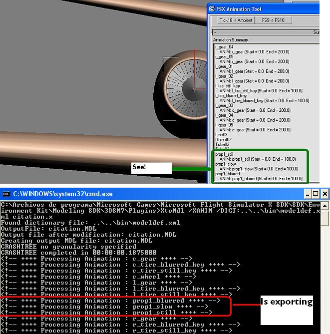The height and width of the screenshot is (334, 330).
Task: Minimize the cmd.exe window
Action: click(307, 194)
